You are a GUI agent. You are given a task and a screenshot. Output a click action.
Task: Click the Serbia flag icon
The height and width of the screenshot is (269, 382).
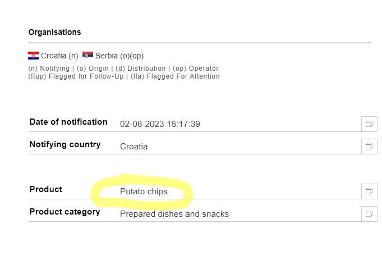[88, 56]
